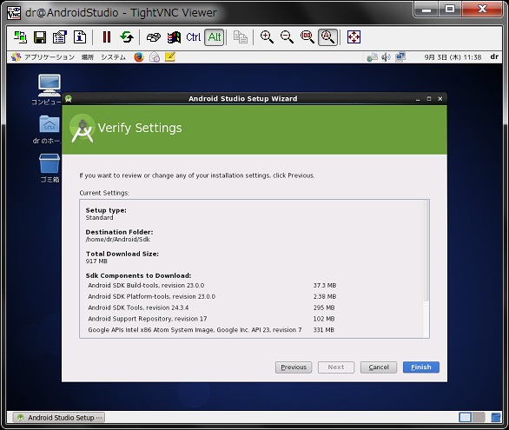Screen dimensions: 509x430
Task: Go back with the Previous button
Action: [x=294, y=367]
